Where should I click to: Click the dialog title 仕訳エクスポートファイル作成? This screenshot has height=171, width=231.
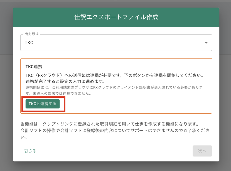click(116, 17)
